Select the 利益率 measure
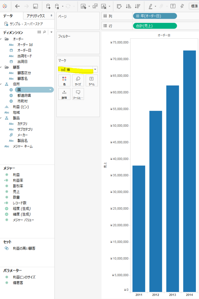Screen dimensions: 199x299 tap(18, 180)
